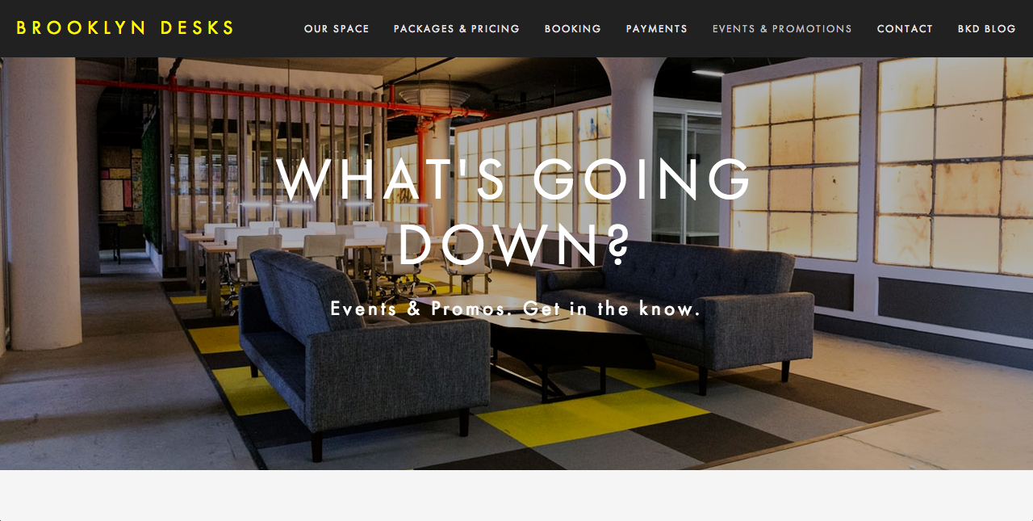Click the yellow carpet tile in foreground
The width and height of the screenshot is (1033, 521).
coord(593,416)
